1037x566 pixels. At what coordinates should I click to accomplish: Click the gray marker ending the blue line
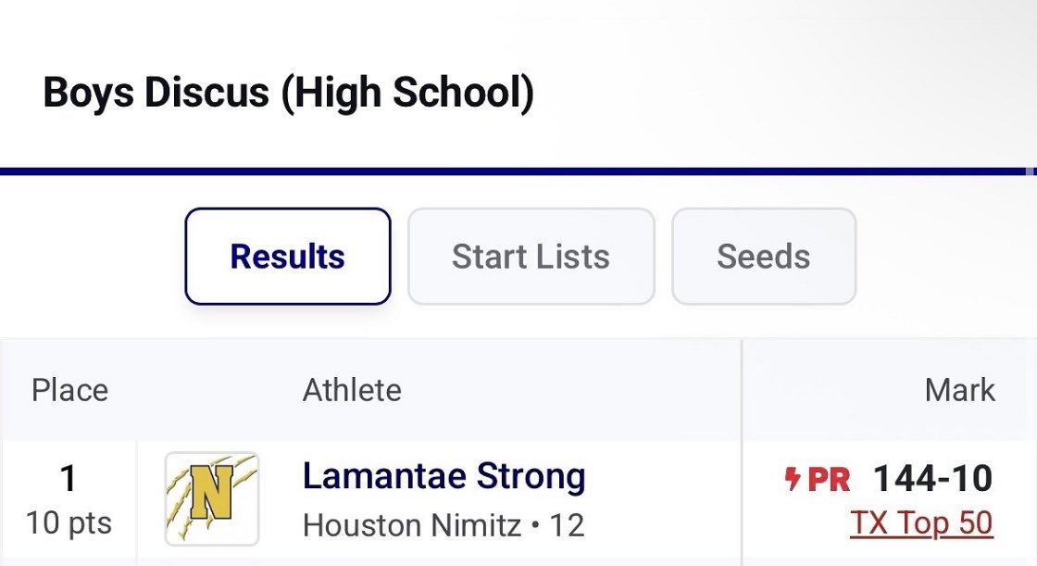click(1031, 171)
